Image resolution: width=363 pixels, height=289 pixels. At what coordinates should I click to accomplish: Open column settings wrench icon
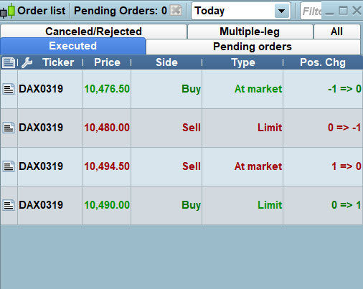tap(27, 62)
